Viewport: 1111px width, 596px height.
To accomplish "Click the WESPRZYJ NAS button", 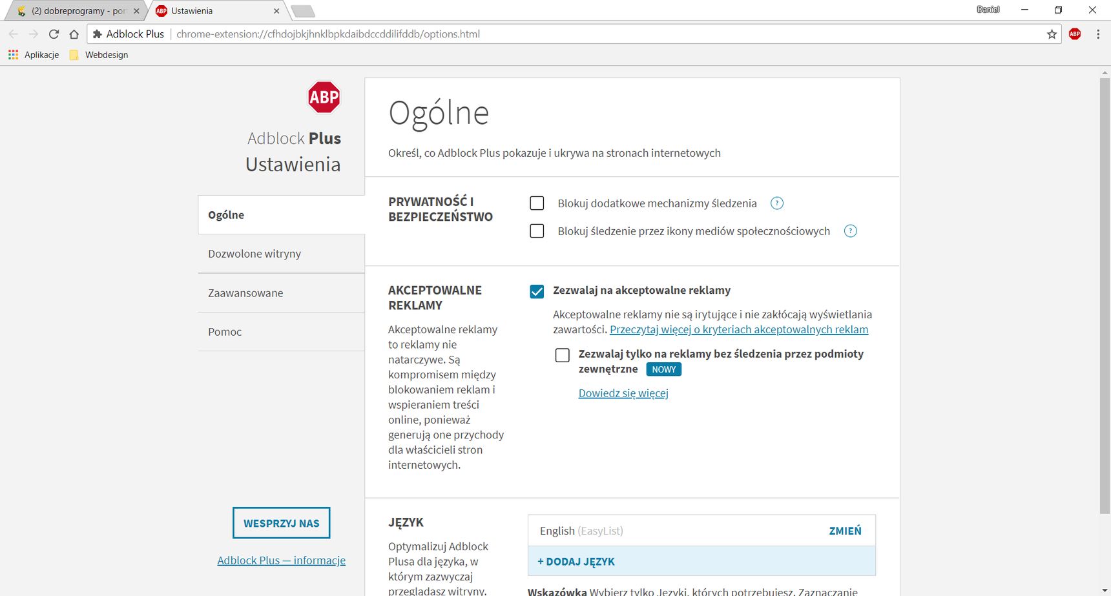I will tap(282, 523).
